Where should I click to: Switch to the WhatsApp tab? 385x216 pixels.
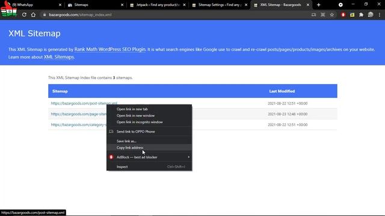coord(34,5)
